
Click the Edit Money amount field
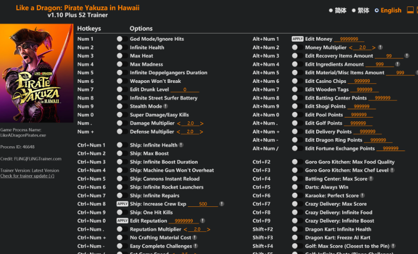[x=349, y=39]
